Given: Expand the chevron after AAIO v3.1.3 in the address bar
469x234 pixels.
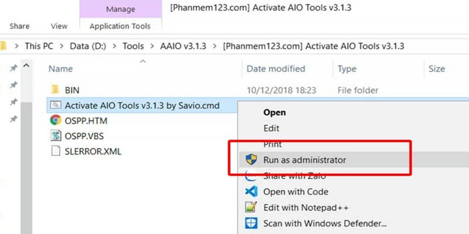Looking at the screenshot, I should point(216,46).
